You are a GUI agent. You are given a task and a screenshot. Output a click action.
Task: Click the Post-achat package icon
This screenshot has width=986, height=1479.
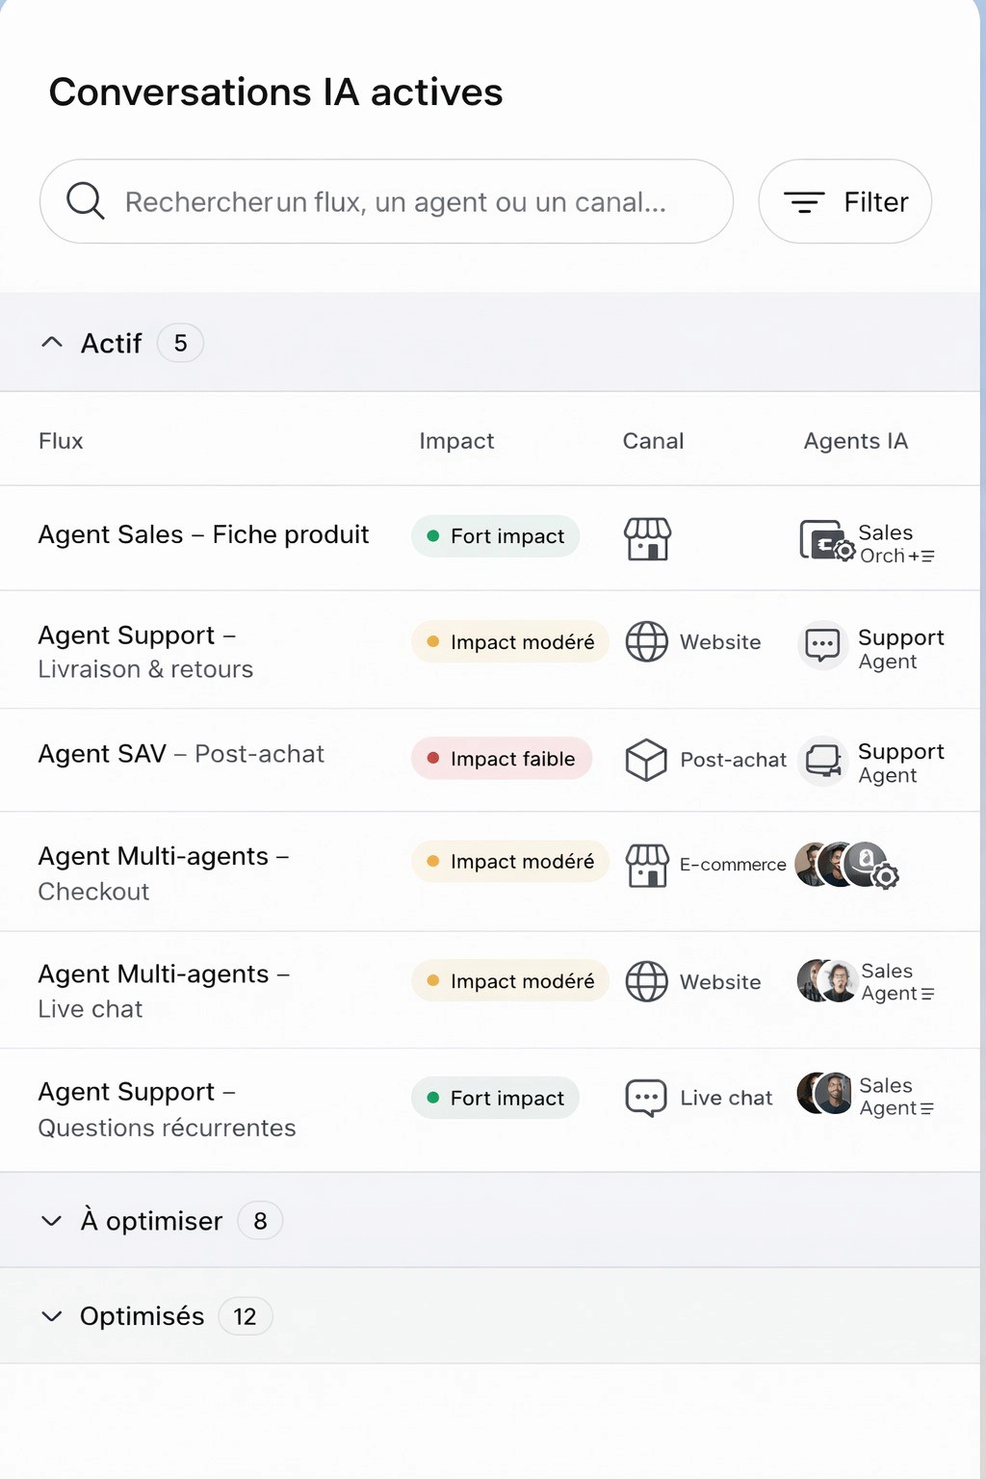click(647, 760)
